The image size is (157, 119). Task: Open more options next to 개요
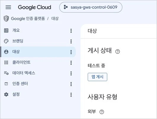pos(71,31)
